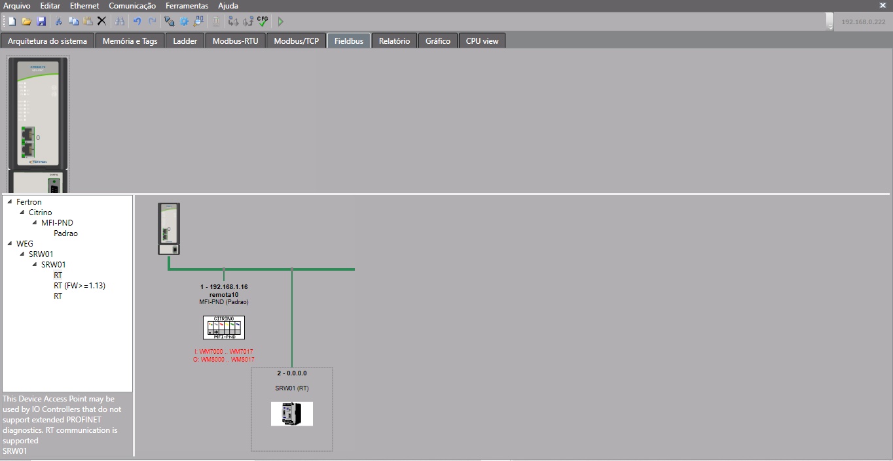The height and width of the screenshot is (461, 893).
Task: Click the scissors cut icon
Action: pyautogui.click(x=58, y=22)
